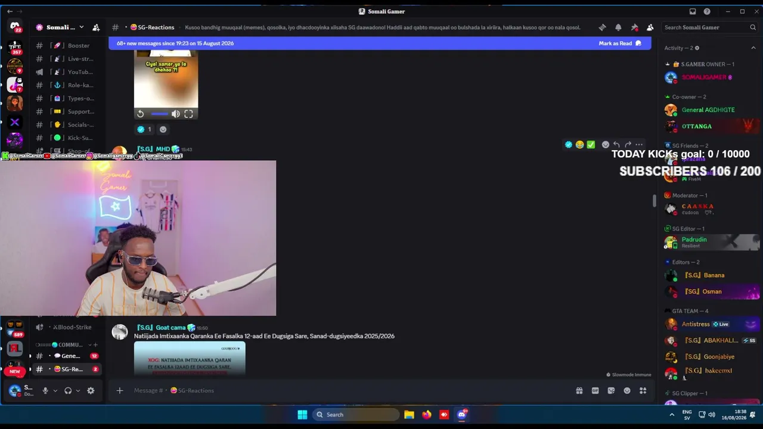The image size is (763, 429).
Task: Click the chat scrollbar thumb
Action: [x=654, y=201]
